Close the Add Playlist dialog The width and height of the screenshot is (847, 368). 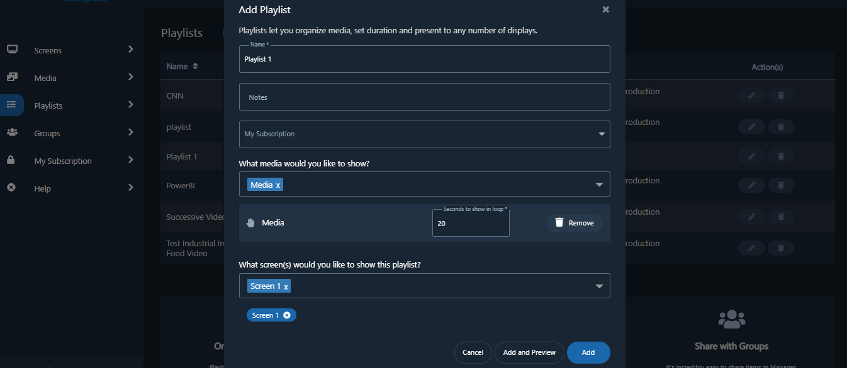tap(605, 9)
